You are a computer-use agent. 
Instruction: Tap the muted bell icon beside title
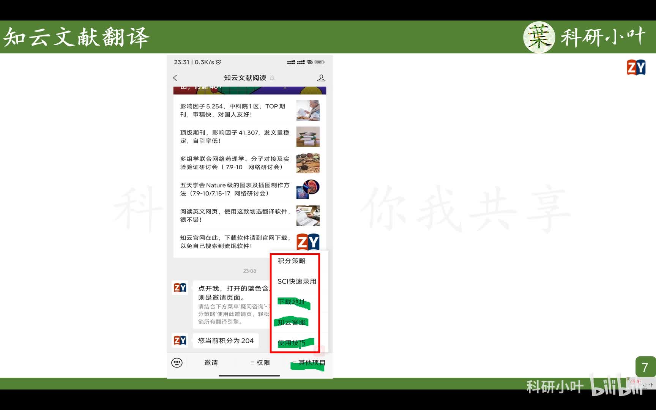point(273,78)
